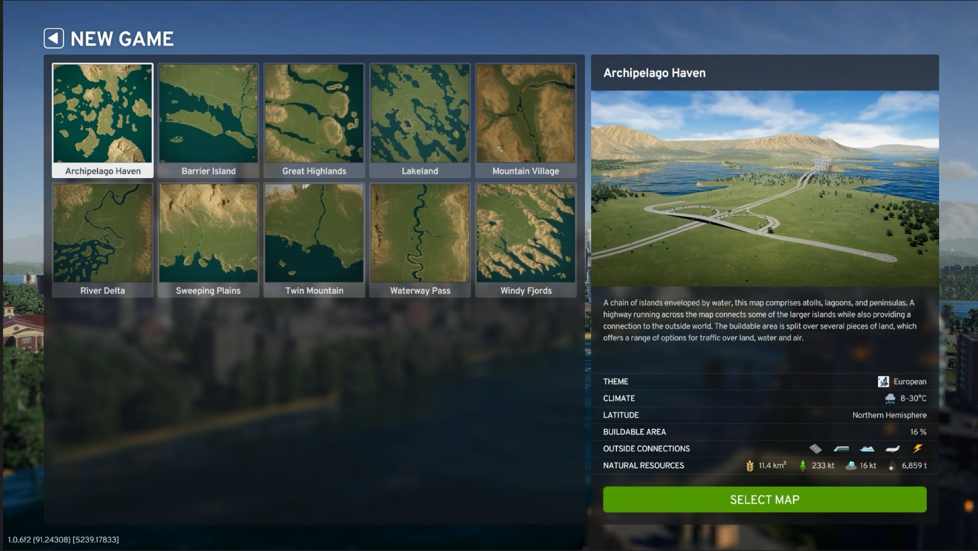Screen dimensions: 978x551
Task: Click the Archipelago Haven preview image
Action: tap(765, 189)
